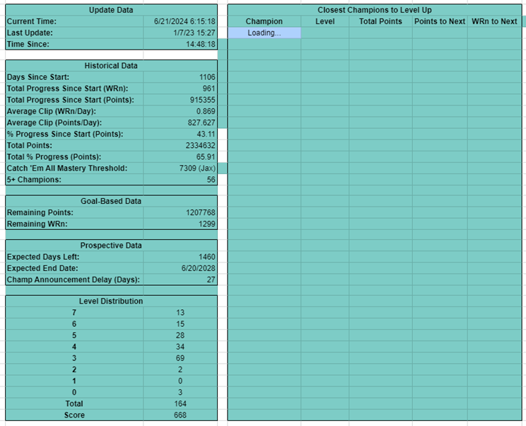526x426 pixels.
Task: Select the 'WRn to Next' column header
Action: point(494,21)
